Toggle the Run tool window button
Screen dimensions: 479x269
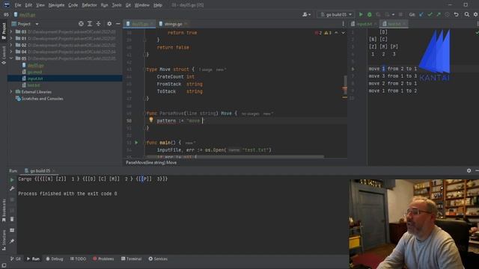click(x=33, y=259)
